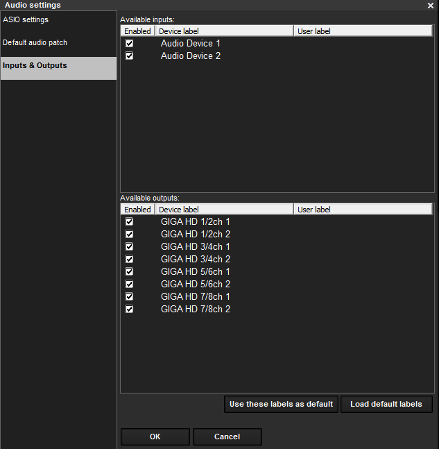
Task: Select Default audio patch in sidebar
Action: [x=35, y=43]
